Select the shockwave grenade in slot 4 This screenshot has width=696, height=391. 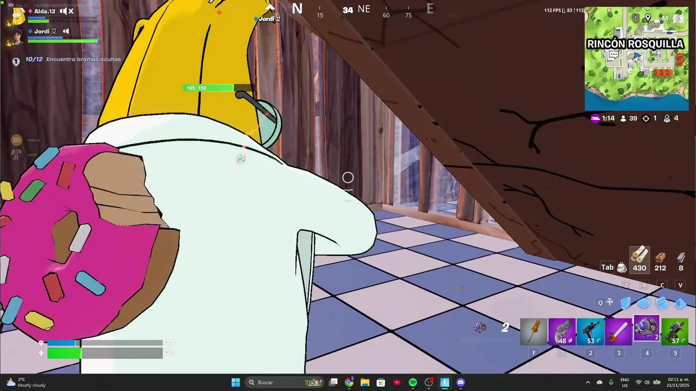tap(647, 329)
